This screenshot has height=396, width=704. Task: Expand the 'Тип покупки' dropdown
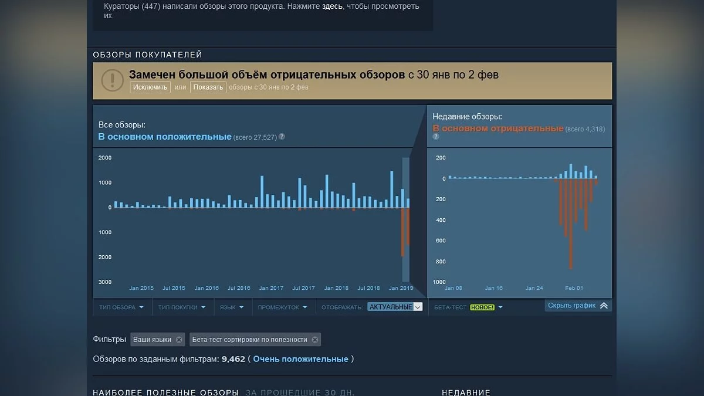click(182, 307)
